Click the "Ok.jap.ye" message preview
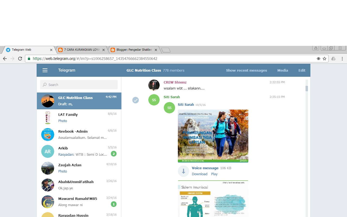This screenshot has height=217, width=347. click(66, 188)
